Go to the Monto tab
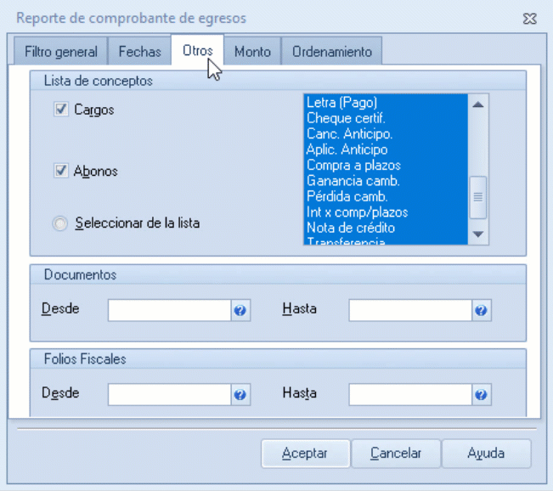Screen dimensions: 553x491 [252, 52]
